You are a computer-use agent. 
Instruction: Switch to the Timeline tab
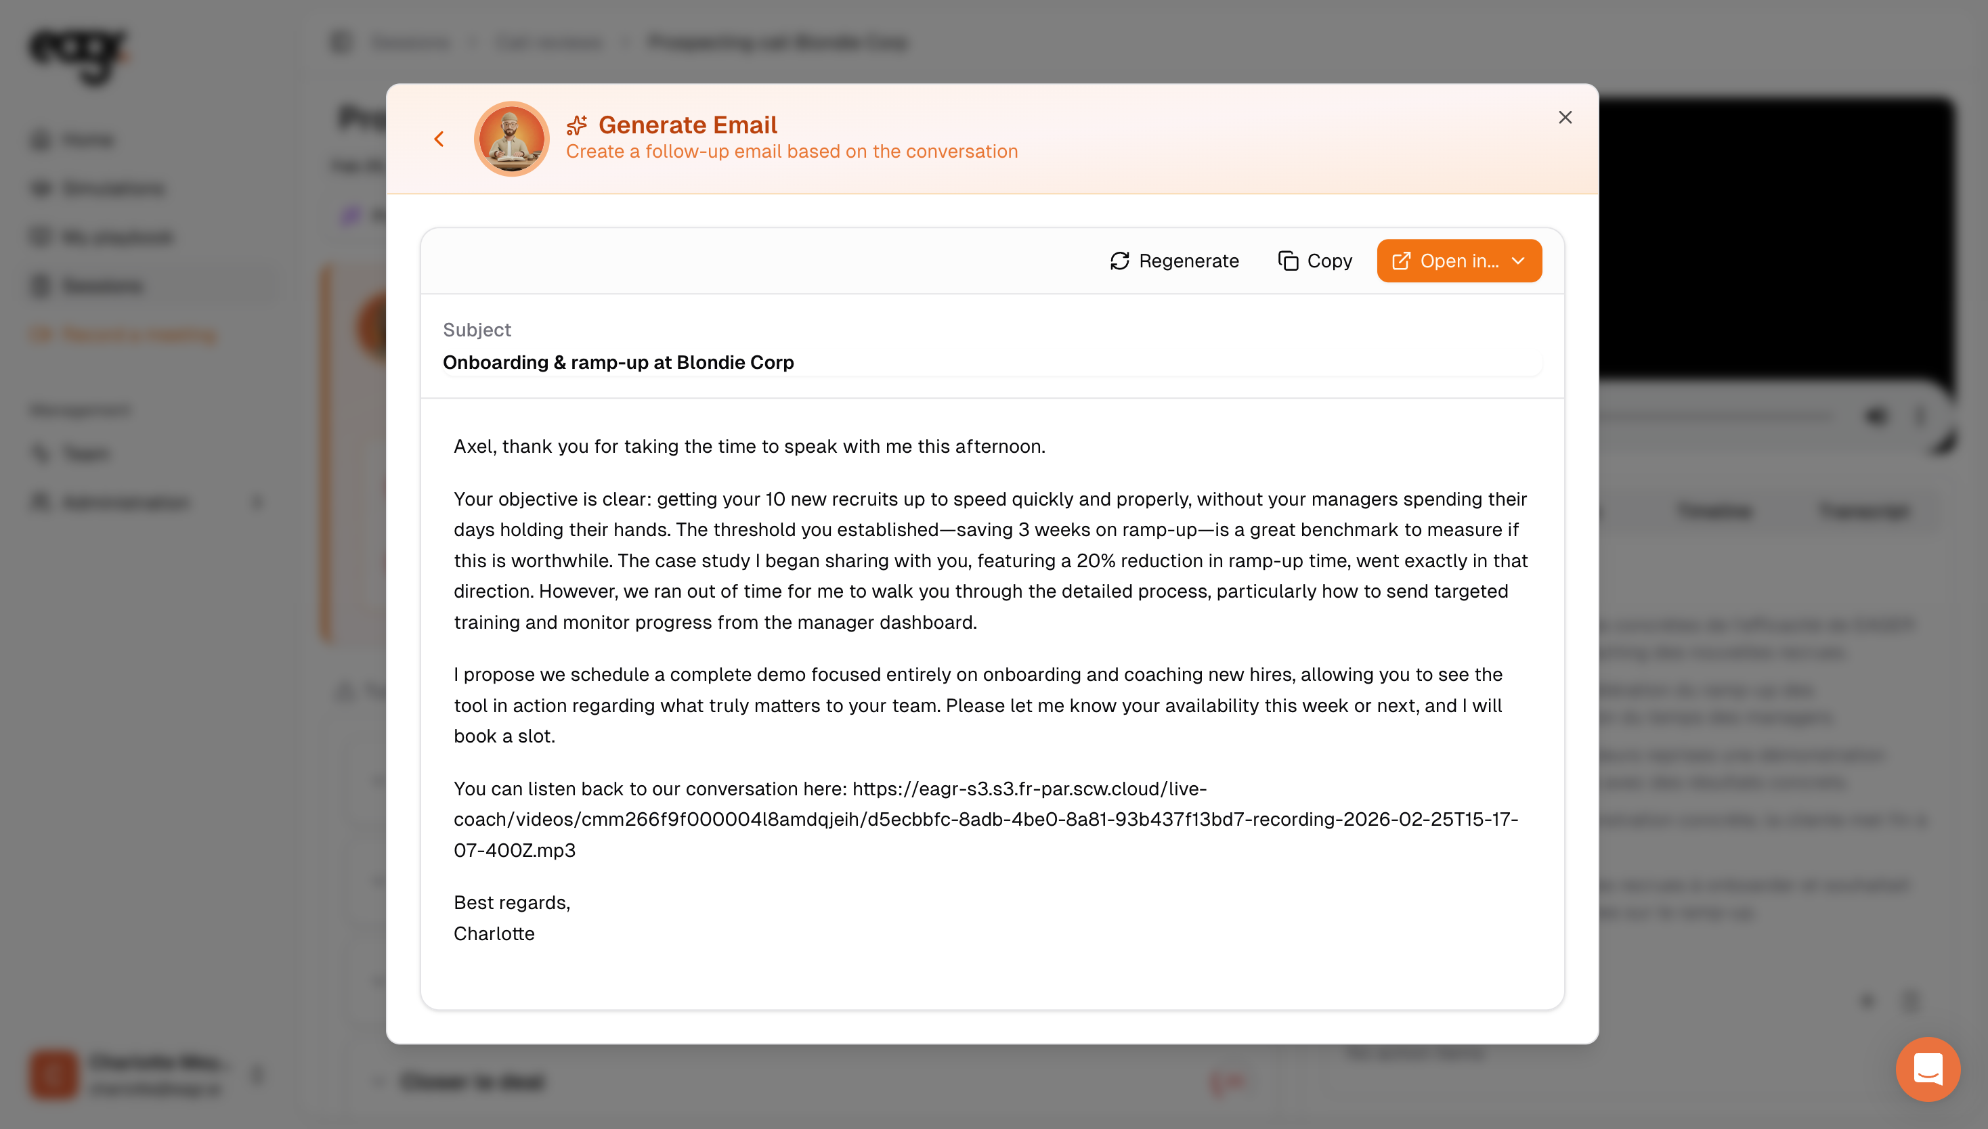(1713, 511)
